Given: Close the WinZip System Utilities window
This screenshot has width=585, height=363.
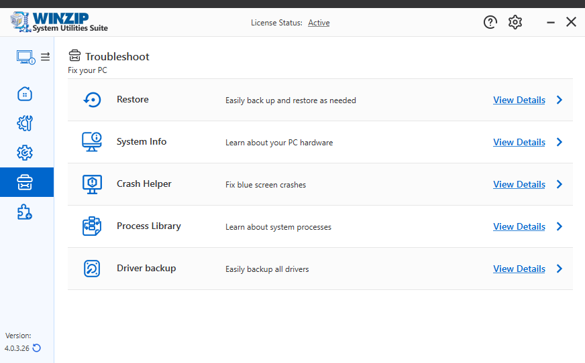Looking at the screenshot, I should (x=571, y=22).
